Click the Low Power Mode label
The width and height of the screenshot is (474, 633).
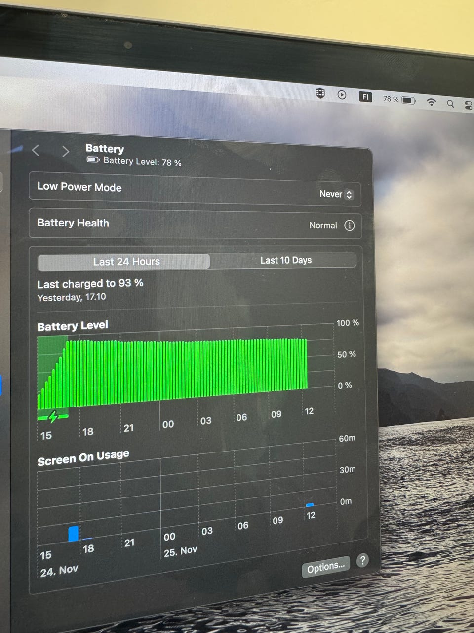79,187
